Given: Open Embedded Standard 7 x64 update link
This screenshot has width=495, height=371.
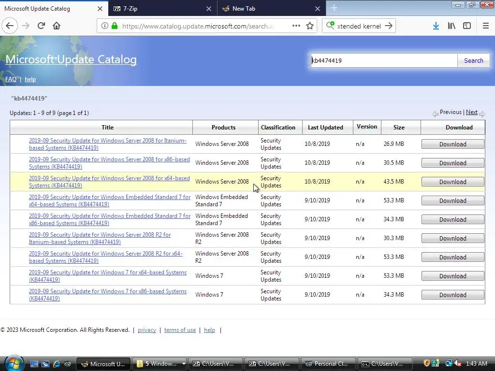Looking at the screenshot, I should [x=110, y=200].
